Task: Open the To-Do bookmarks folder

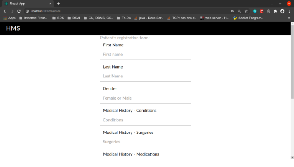Action: coord(124,18)
